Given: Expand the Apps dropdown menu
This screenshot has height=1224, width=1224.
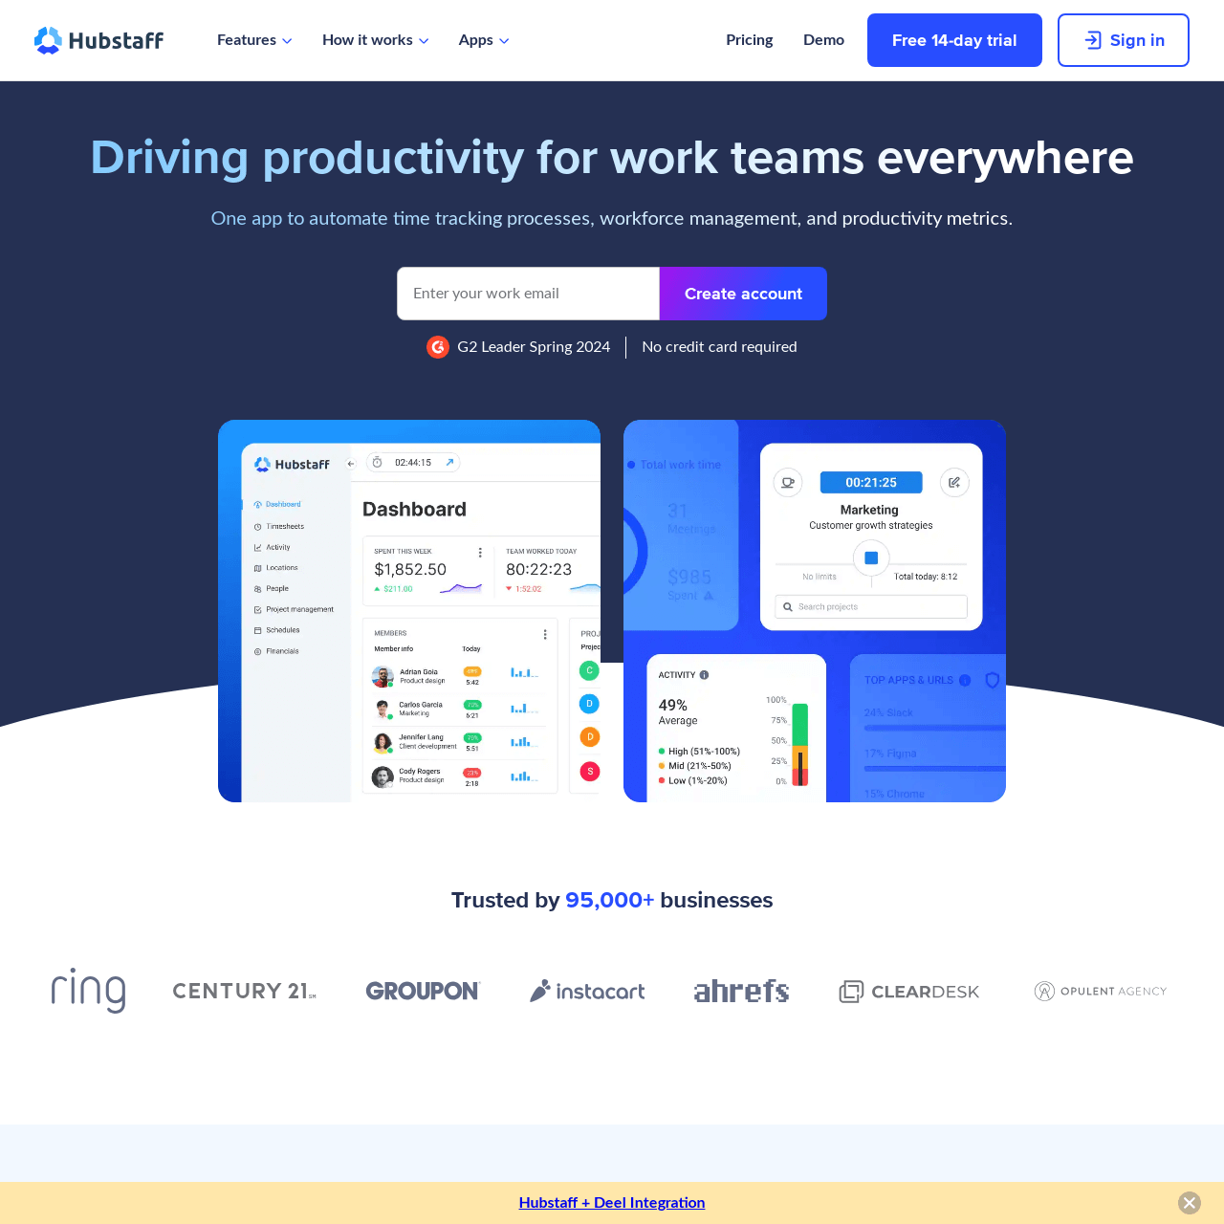Looking at the screenshot, I should tap(484, 40).
